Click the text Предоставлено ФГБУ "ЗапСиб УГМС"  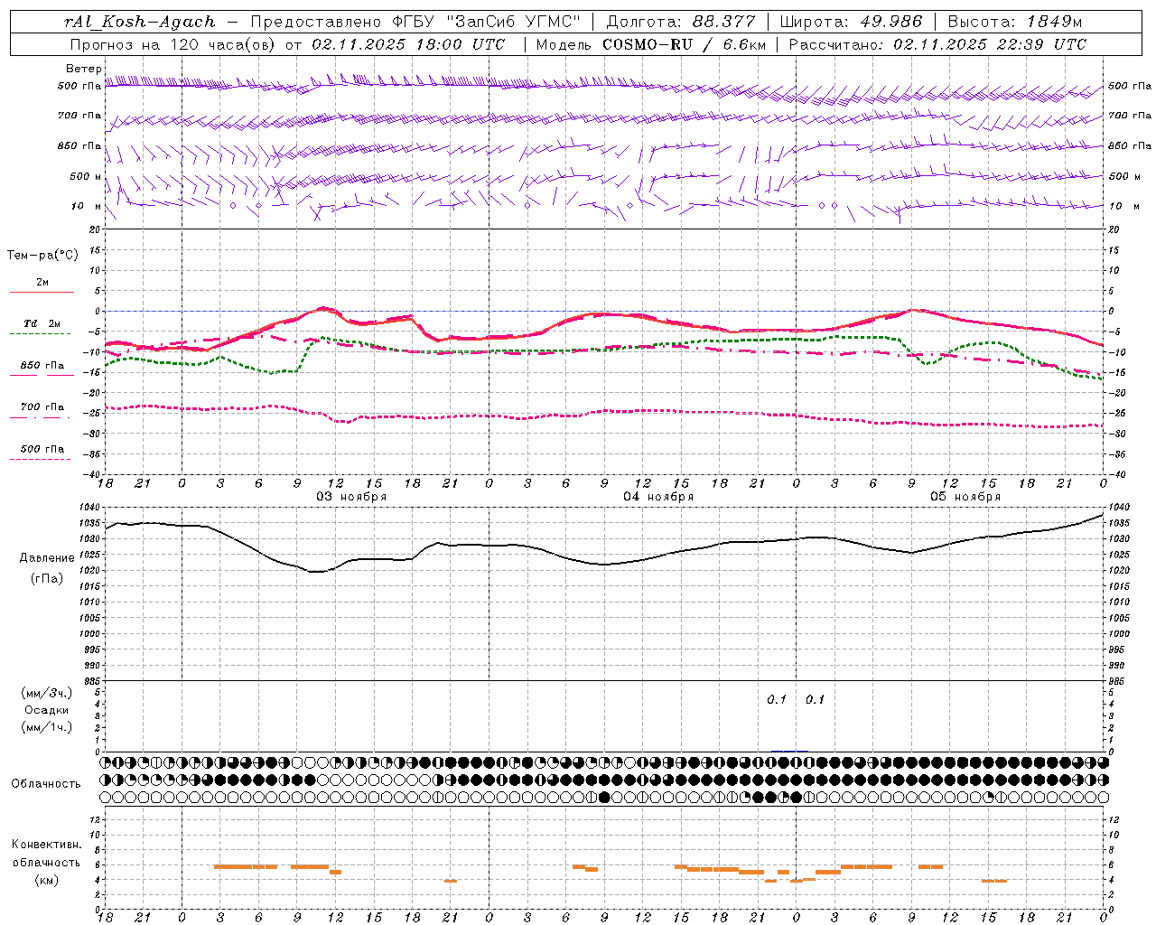pyautogui.click(x=416, y=22)
